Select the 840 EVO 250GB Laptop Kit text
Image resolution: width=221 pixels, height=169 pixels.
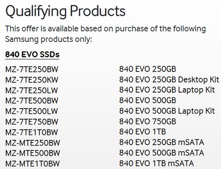point(167,90)
